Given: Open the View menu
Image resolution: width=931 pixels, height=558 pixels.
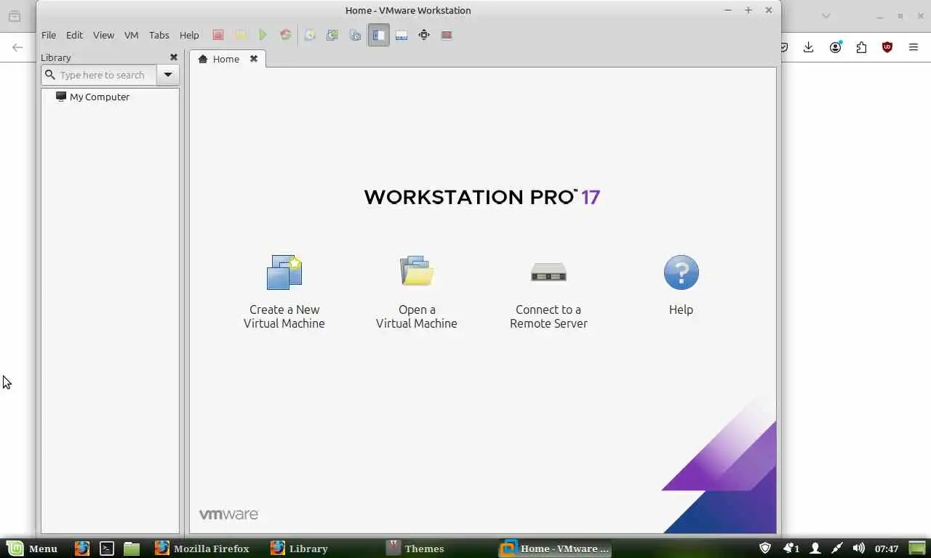Looking at the screenshot, I should 103,35.
